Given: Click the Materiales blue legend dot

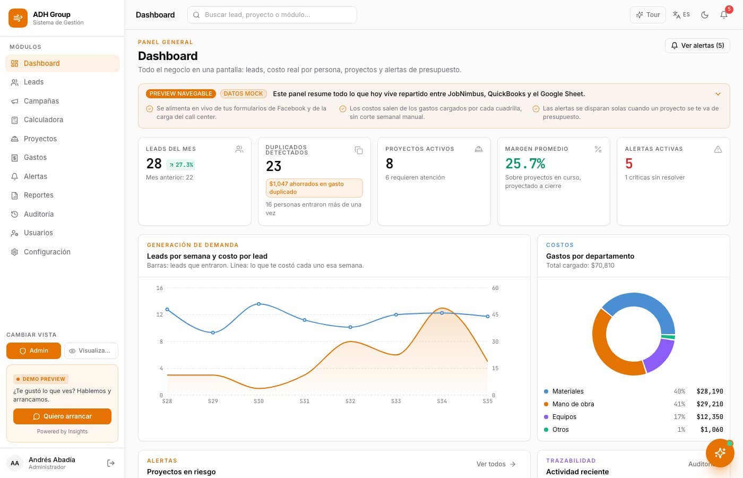Looking at the screenshot, I should click(546, 391).
